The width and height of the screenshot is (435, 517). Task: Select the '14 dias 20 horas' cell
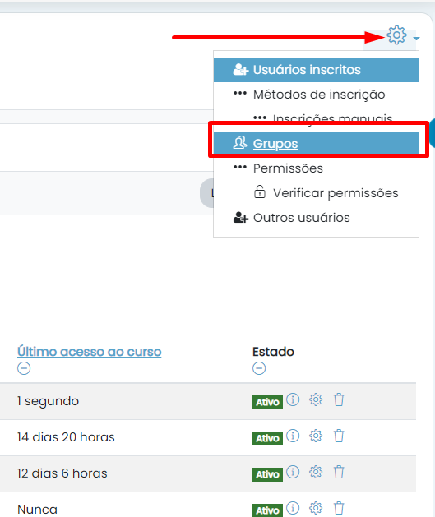[66, 437]
